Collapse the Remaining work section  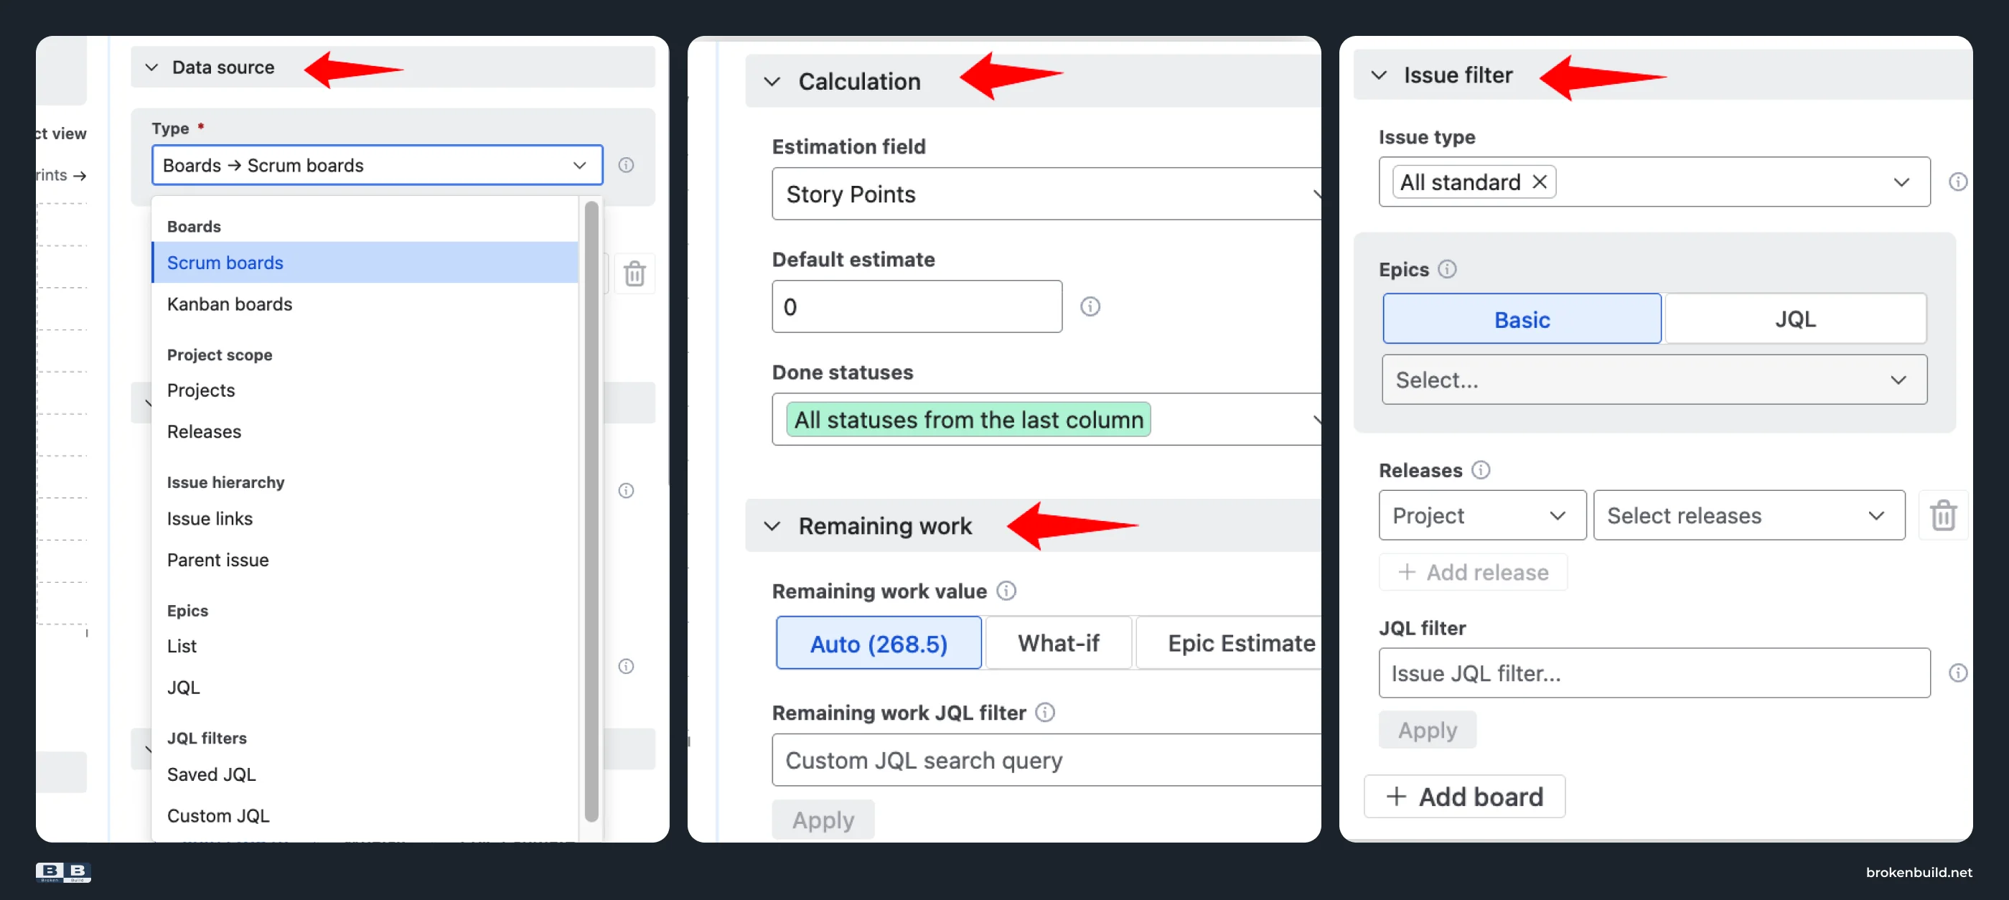click(x=772, y=525)
